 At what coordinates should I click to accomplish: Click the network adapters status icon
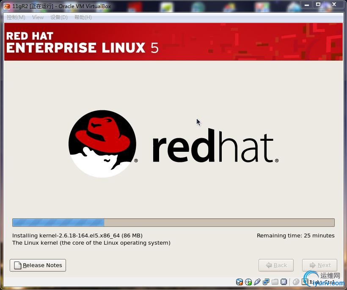pyautogui.click(x=266, y=282)
